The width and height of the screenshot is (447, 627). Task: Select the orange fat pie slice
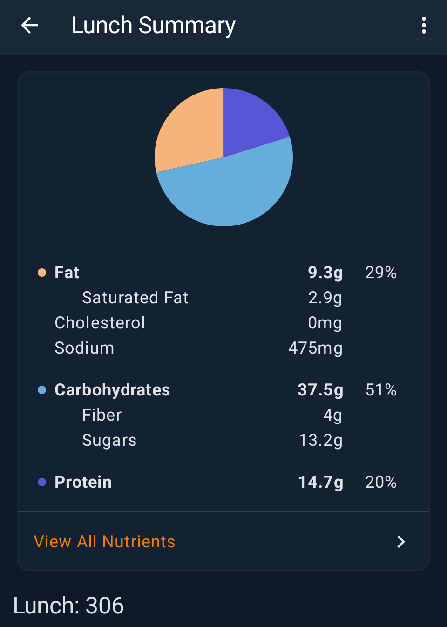pos(189,130)
